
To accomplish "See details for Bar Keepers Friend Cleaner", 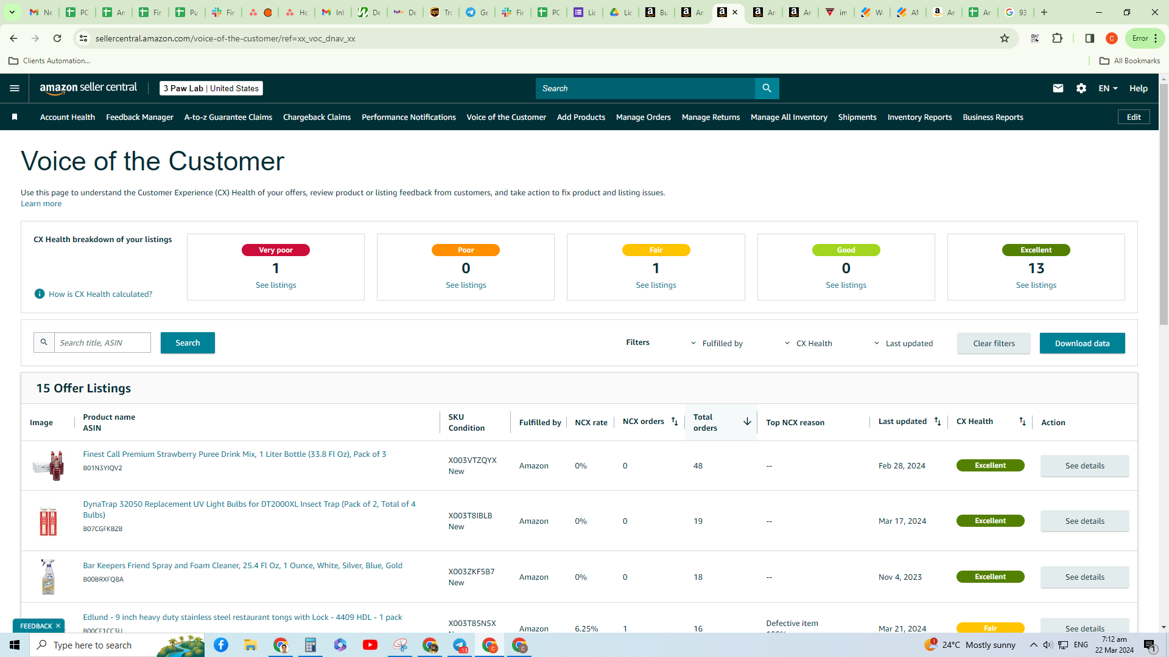I will pyautogui.click(x=1084, y=577).
